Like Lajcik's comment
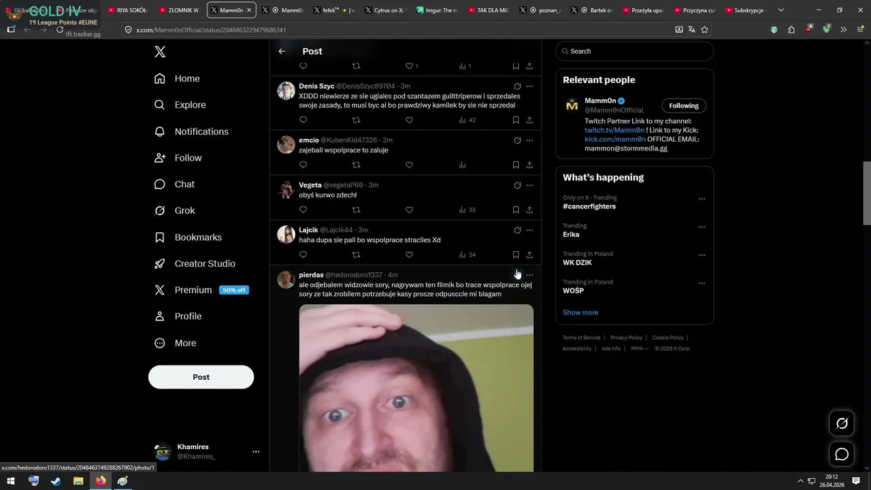Viewport: 871px width, 490px height. pyautogui.click(x=409, y=255)
